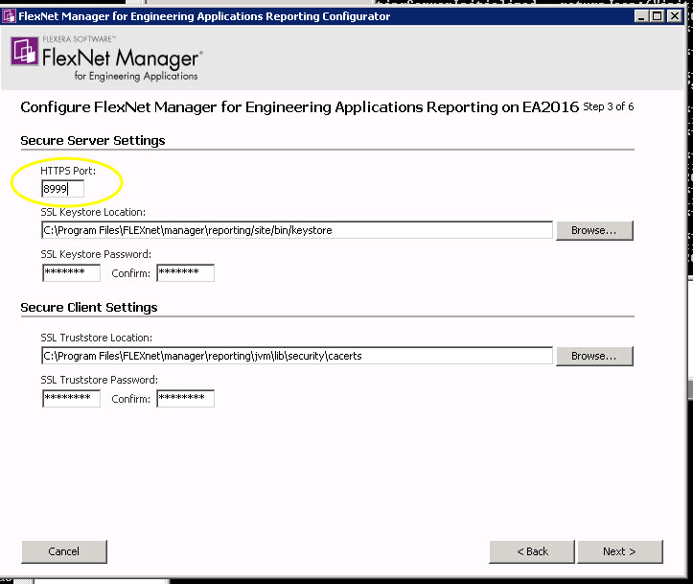
Task: Click the SSL Truststore Password field
Action: tap(71, 398)
